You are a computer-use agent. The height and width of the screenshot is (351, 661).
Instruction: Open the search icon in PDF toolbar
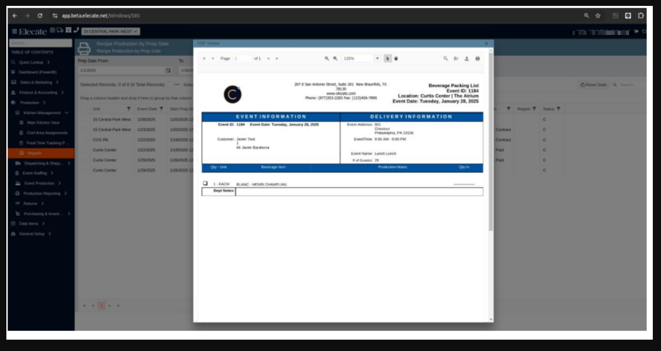pyautogui.click(x=446, y=59)
